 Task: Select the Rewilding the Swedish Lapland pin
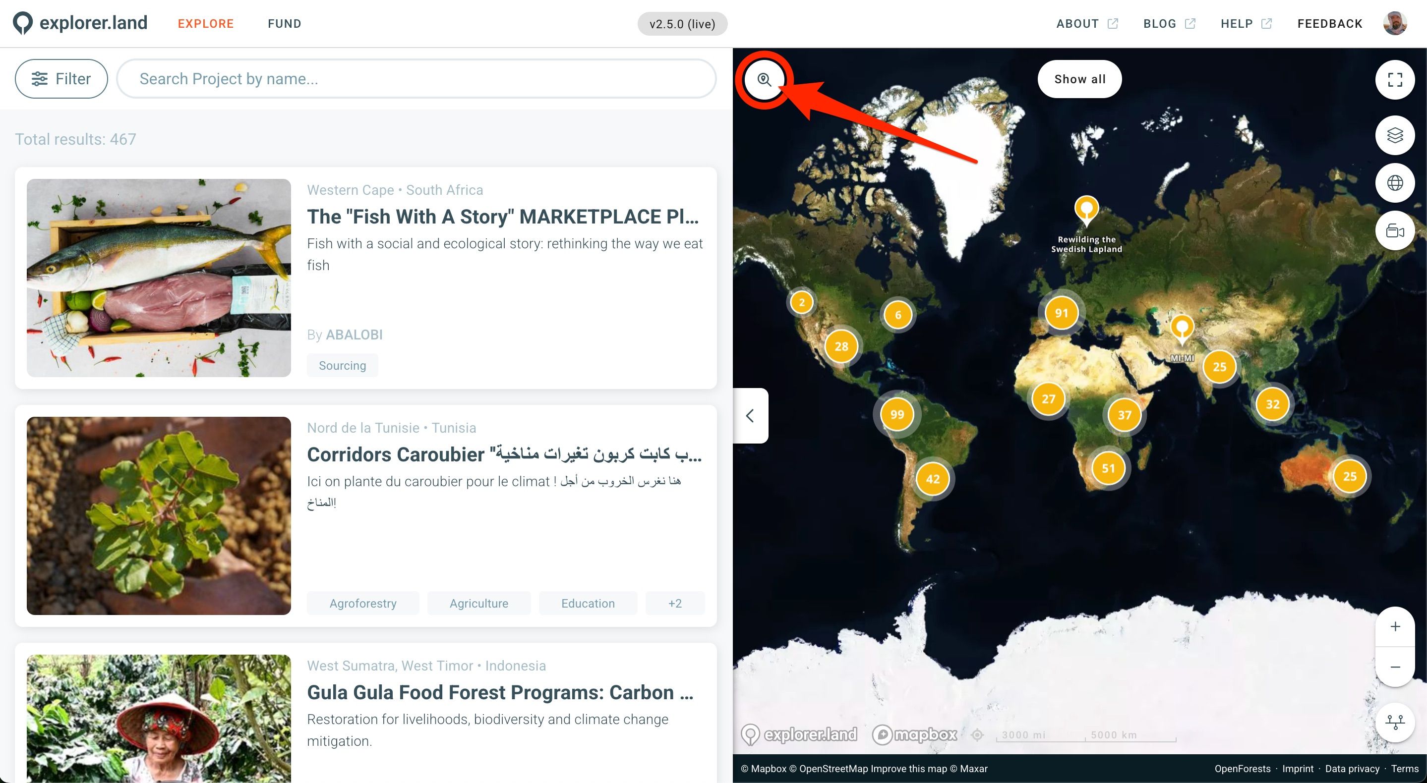(x=1086, y=211)
